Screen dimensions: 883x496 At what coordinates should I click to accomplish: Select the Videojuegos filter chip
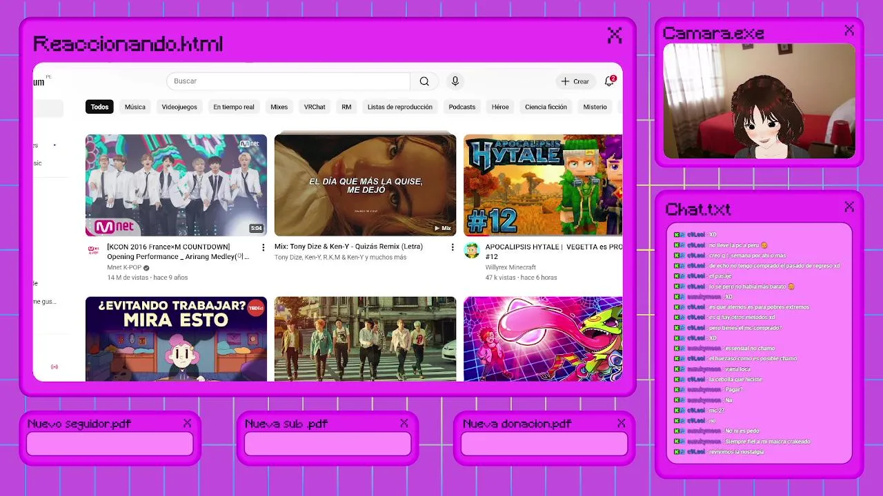(179, 107)
